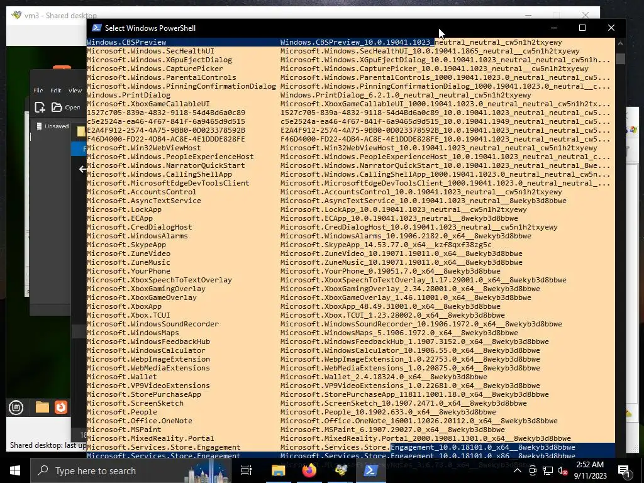Click Microsoft.XboxGameCallableUI name
644x483 pixels.
pyautogui.click(x=148, y=104)
